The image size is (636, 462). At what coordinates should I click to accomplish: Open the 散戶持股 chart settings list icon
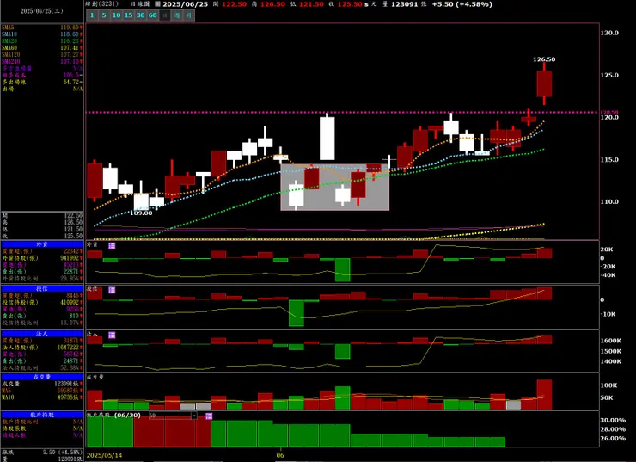point(209,416)
